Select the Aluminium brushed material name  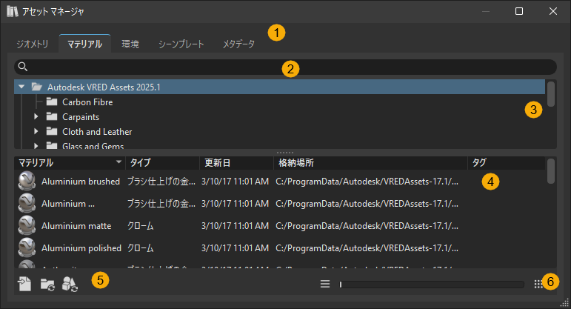[x=81, y=181]
